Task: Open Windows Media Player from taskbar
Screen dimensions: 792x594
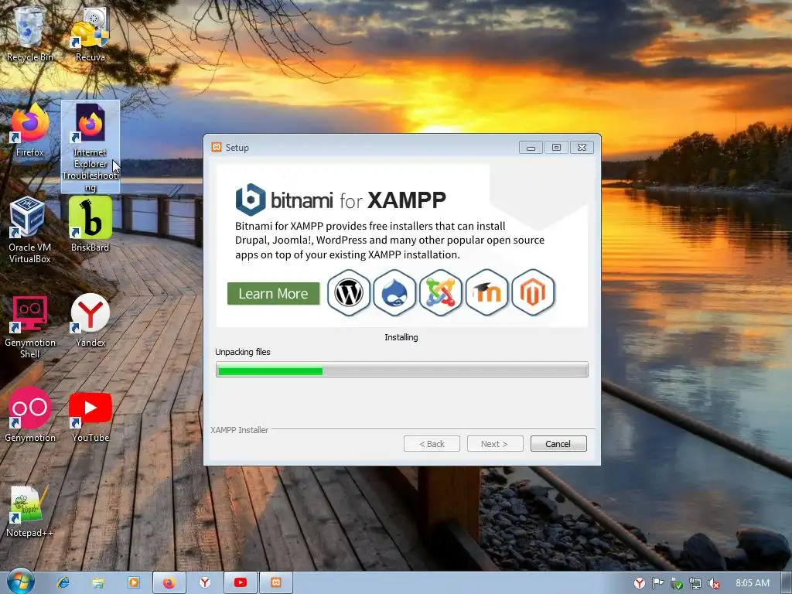Action: tap(133, 582)
